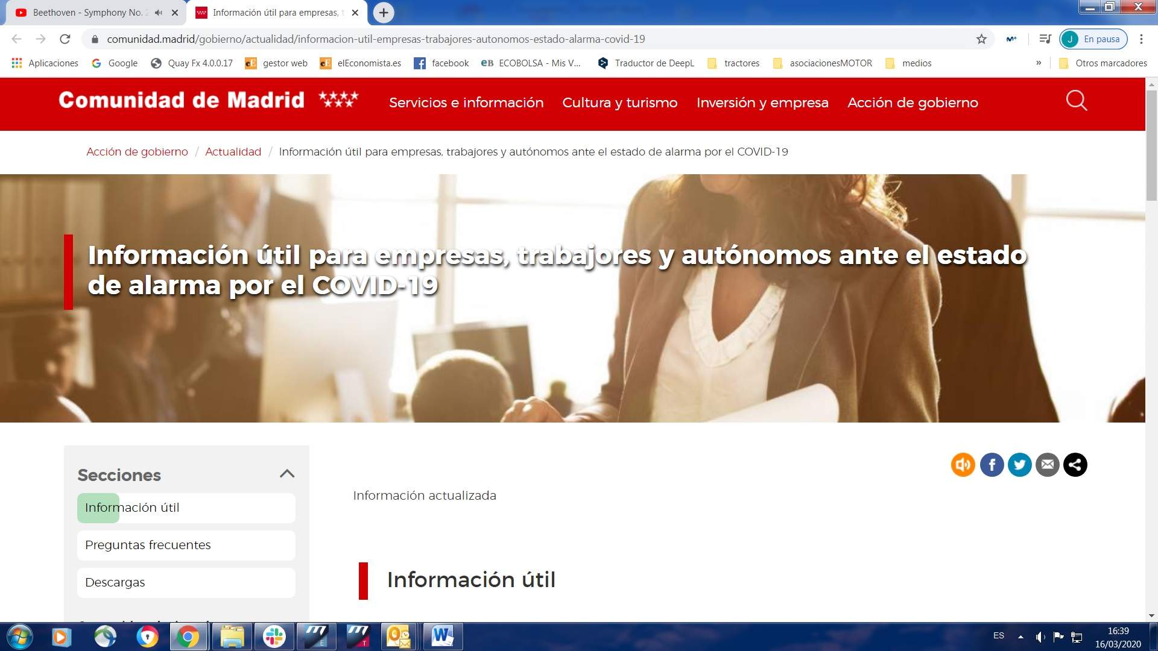Open Inversión y empresa menu
This screenshot has height=651, width=1158.
[762, 102]
